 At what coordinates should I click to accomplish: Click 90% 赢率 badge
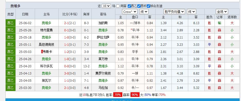tap(135, 95)
